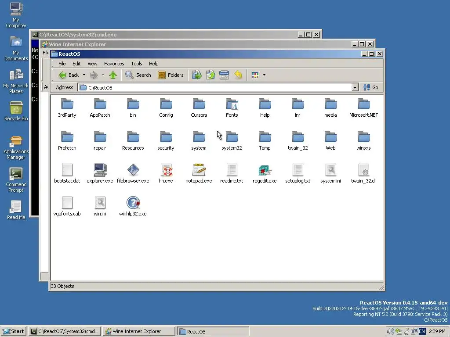The height and width of the screenshot is (337, 450).
Task: Click the address field showing C:\ReactOS
Action: tap(214, 87)
